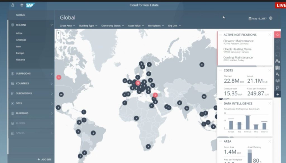Open the Org Unit filter dropdown
The height and width of the screenshot is (163, 286).
coord(174,26)
